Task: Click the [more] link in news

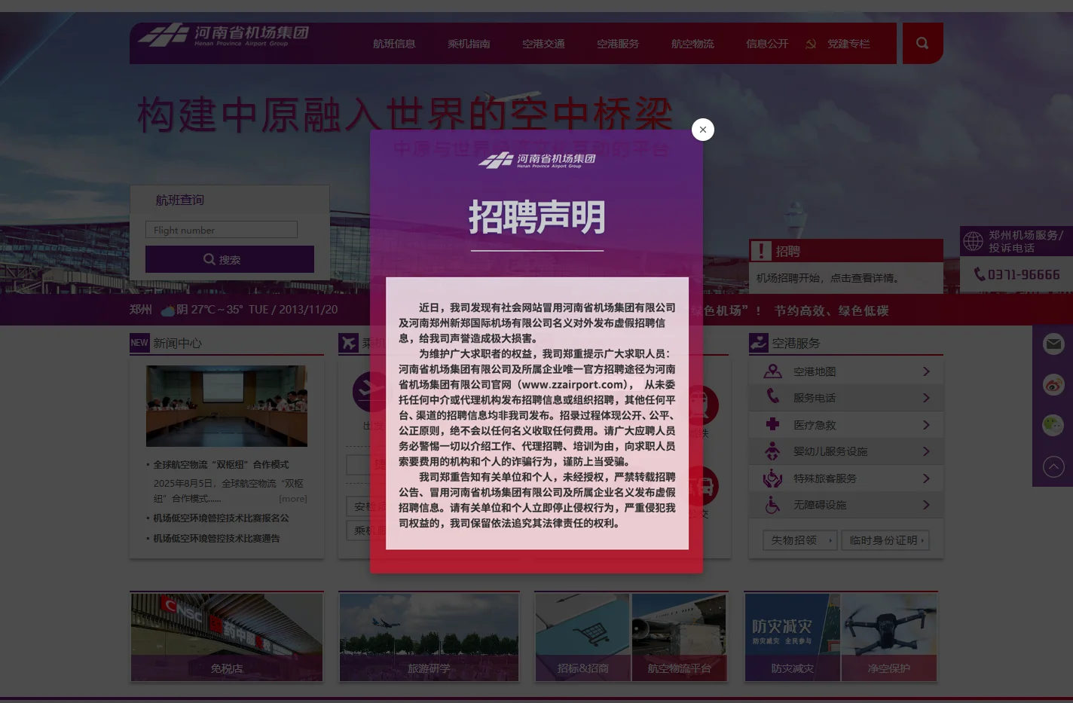Action: pyautogui.click(x=293, y=499)
